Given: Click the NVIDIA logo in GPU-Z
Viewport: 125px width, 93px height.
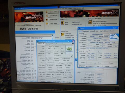Looking at the screenshot, I should coord(69,50).
